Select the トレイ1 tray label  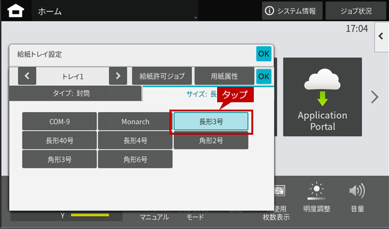(x=72, y=77)
